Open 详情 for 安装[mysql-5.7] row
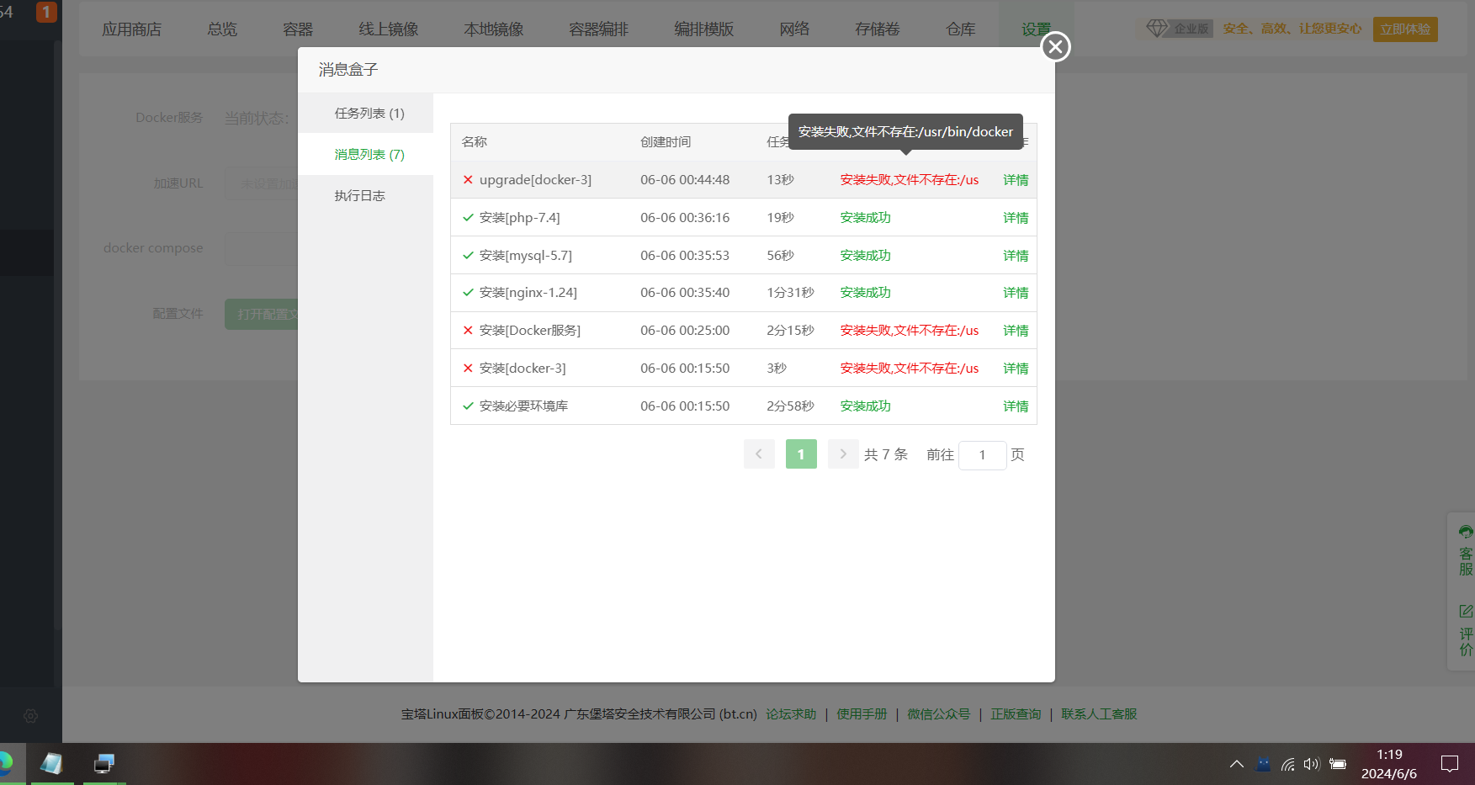This screenshot has width=1475, height=785. 1016,255
